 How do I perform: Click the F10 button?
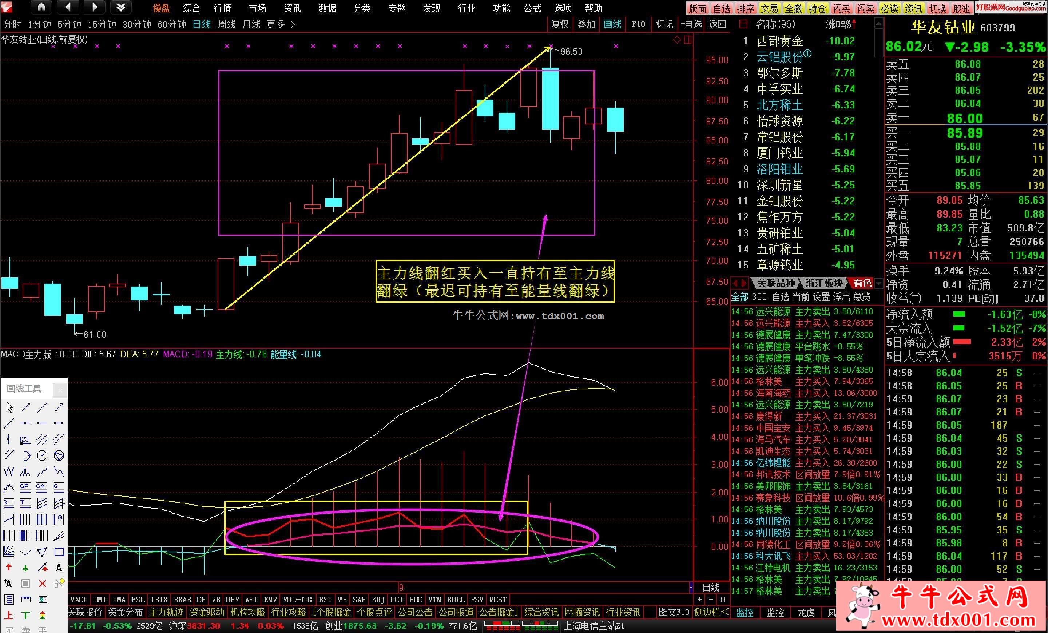638,24
